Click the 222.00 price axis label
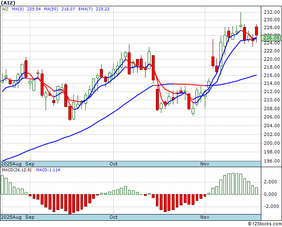 pos(272,51)
